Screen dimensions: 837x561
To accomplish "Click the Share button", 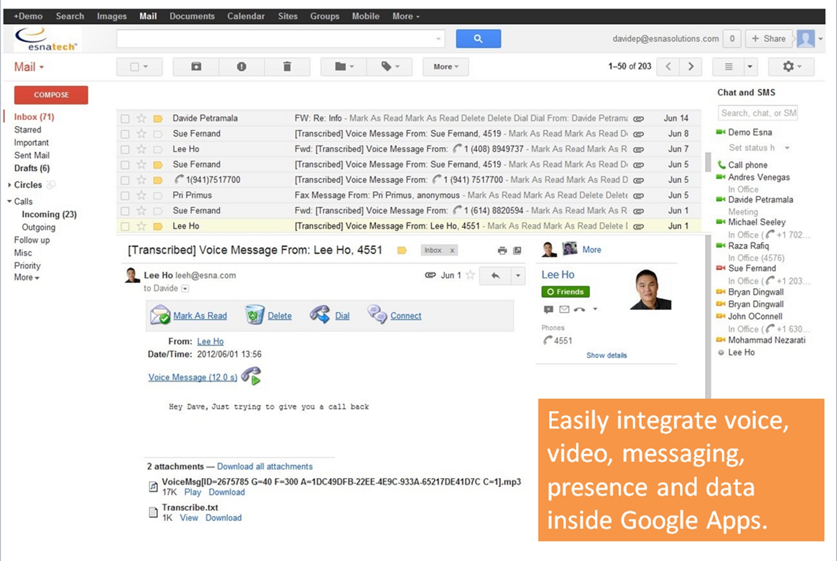I will tap(768, 38).
